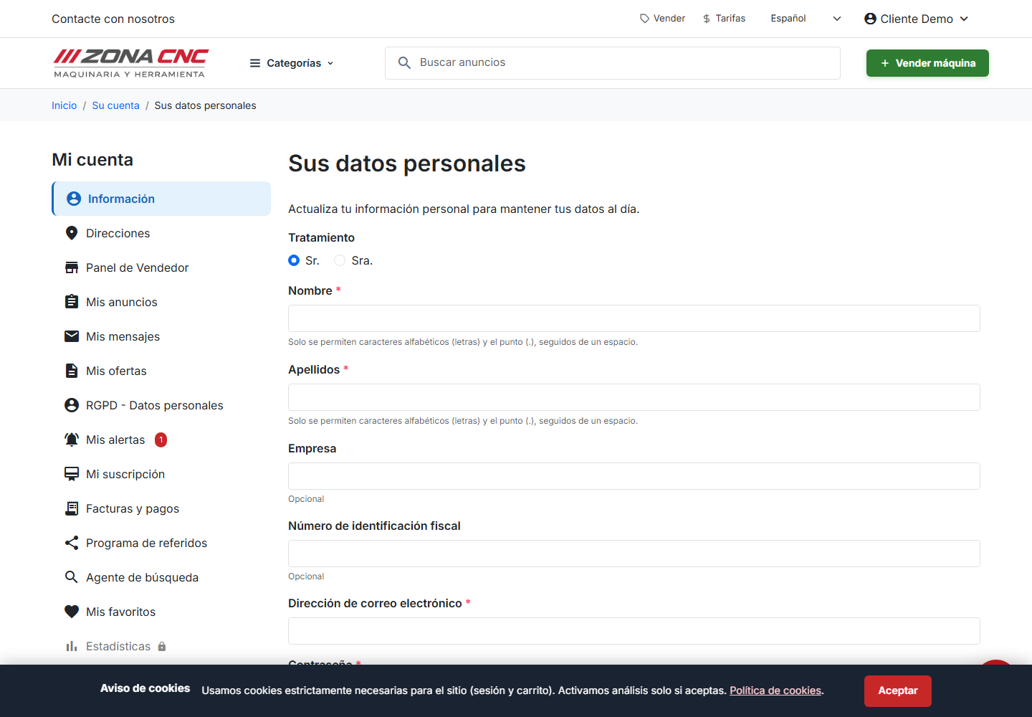Focus the Apellidos input field
Image resolution: width=1032 pixels, height=717 pixels.
click(634, 397)
